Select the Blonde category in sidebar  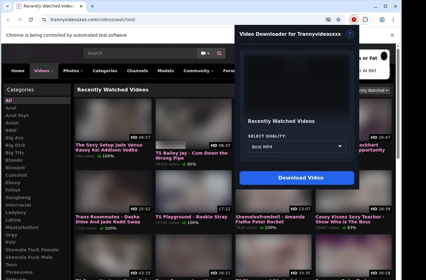[x=14, y=160]
